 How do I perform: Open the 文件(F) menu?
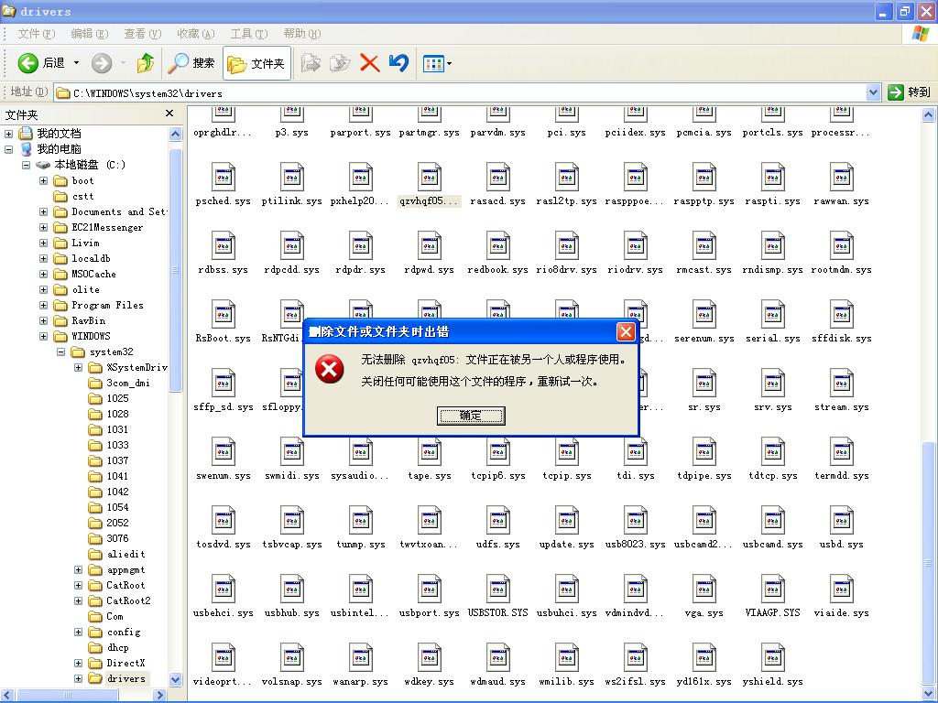(36, 34)
